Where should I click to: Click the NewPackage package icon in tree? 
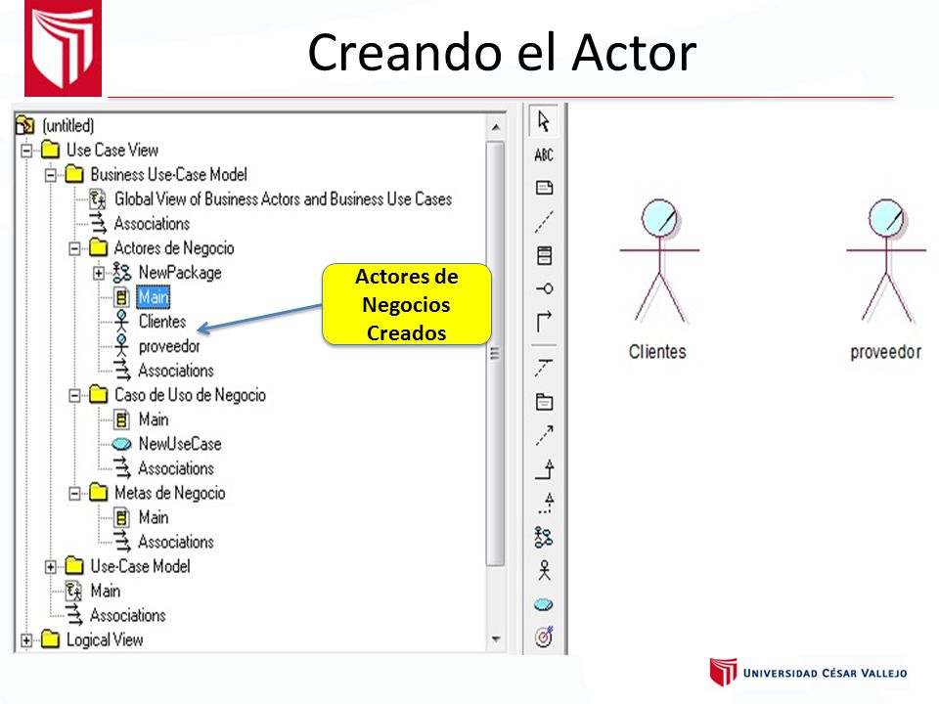(x=121, y=273)
